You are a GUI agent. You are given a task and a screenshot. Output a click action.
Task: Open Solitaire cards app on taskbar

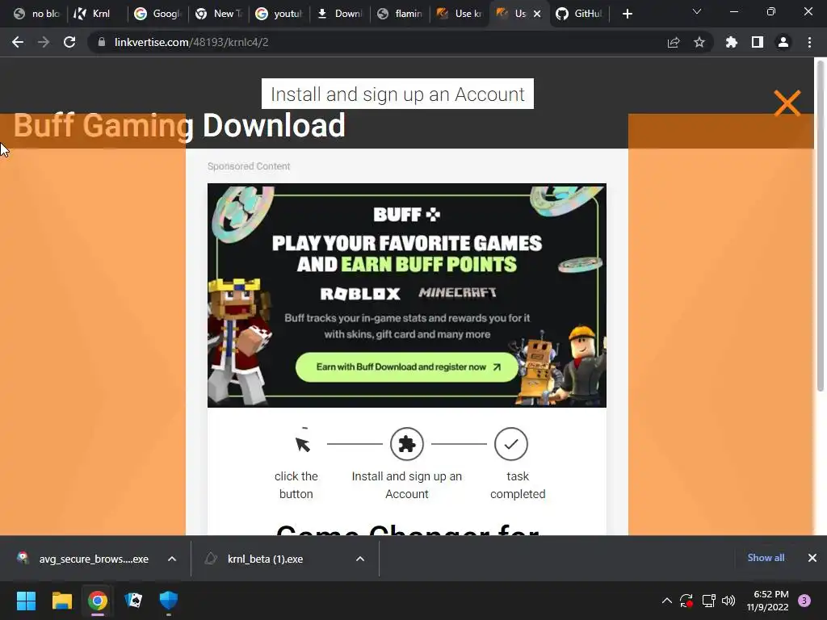pyautogui.click(x=133, y=601)
